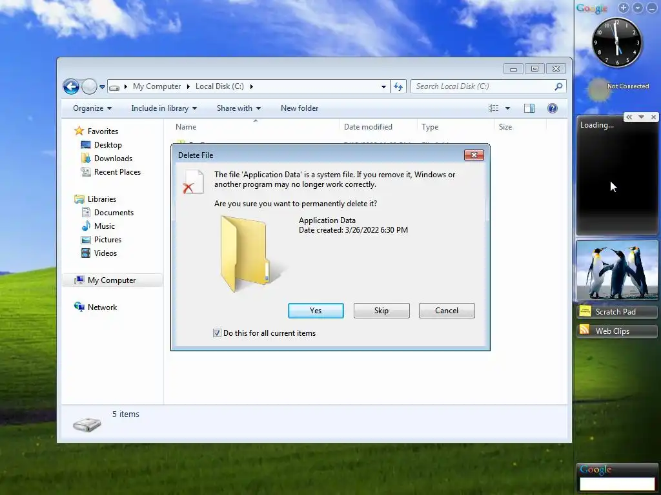This screenshot has height=495, width=661.
Task: Click the penguins photo gadget
Action: (x=617, y=270)
